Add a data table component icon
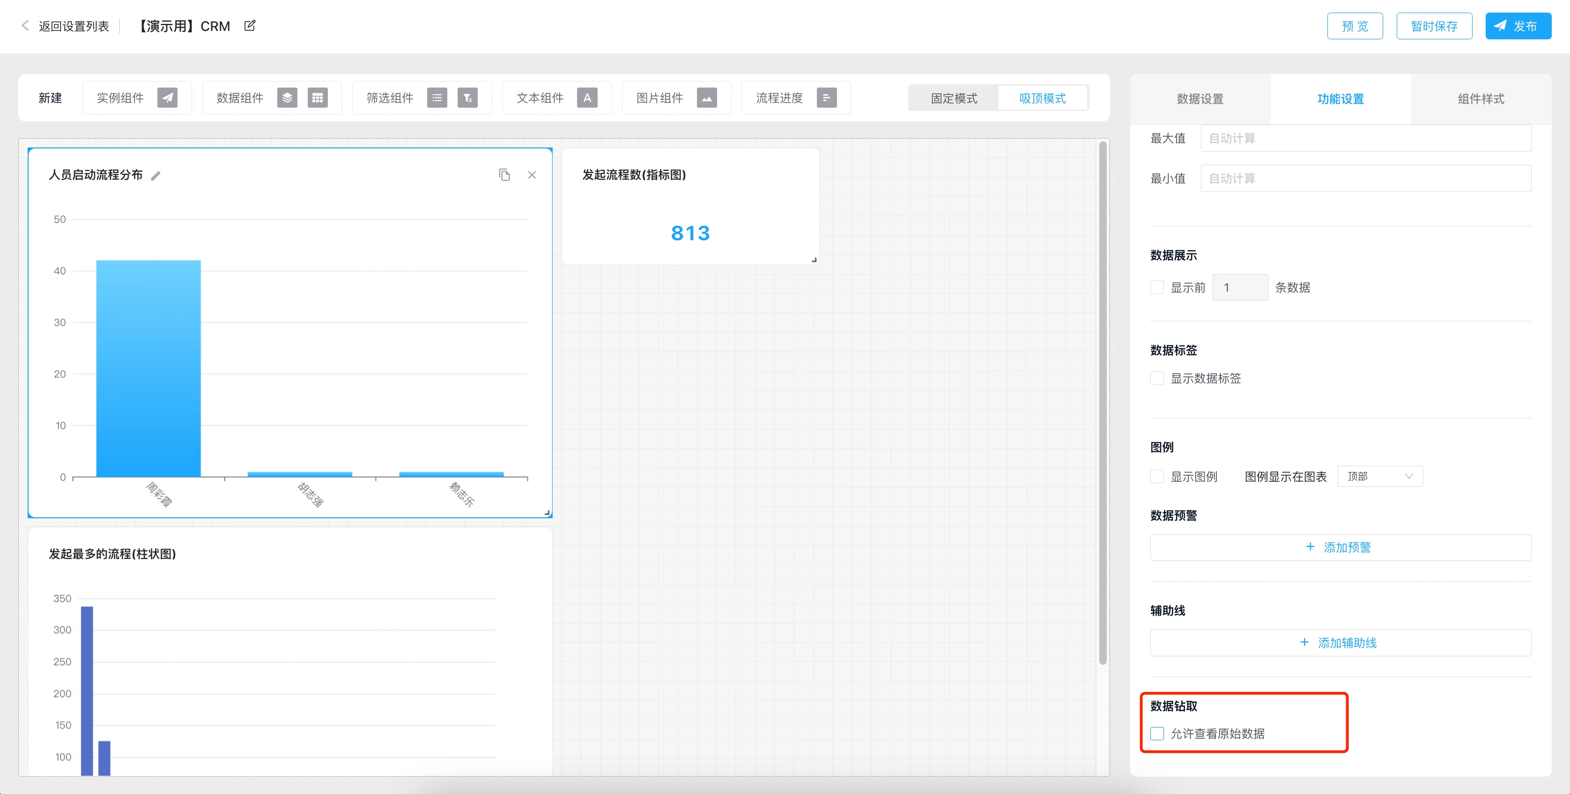 point(318,97)
